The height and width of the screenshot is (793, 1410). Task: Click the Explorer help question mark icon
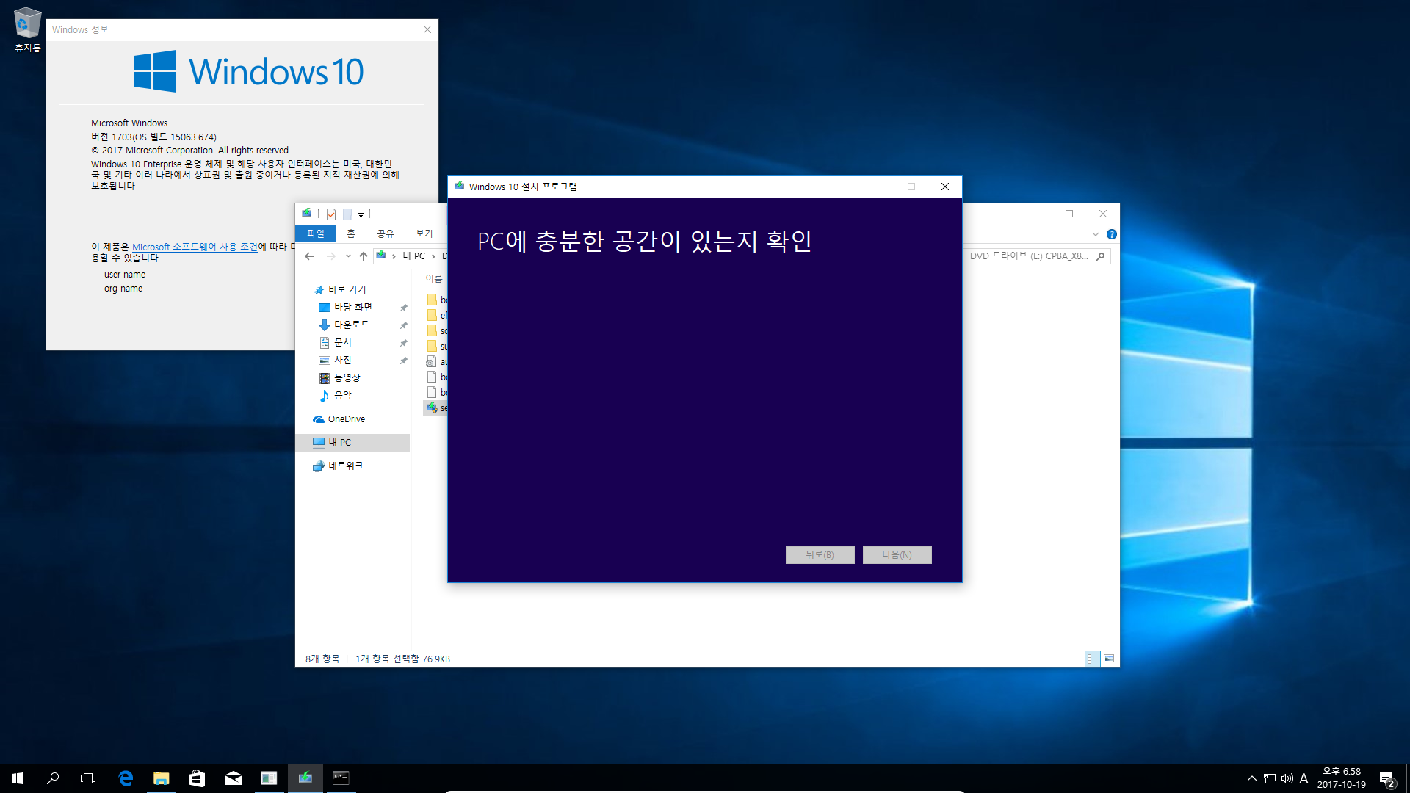[x=1112, y=234]
